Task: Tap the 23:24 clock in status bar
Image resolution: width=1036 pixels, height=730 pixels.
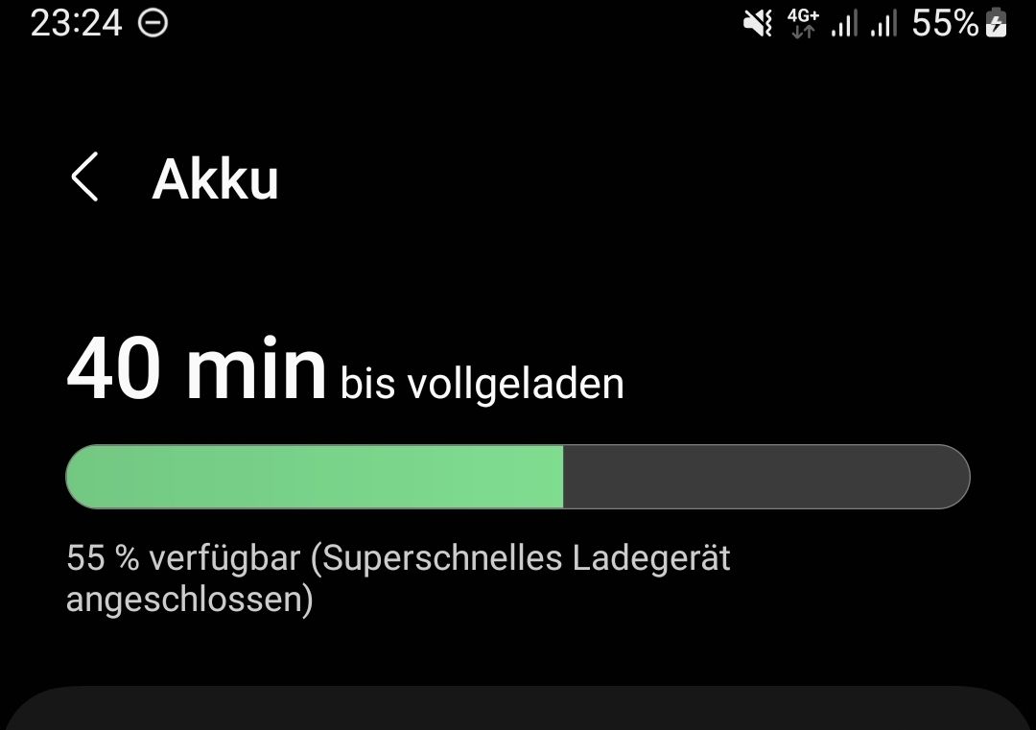Action: pos(76,24)
